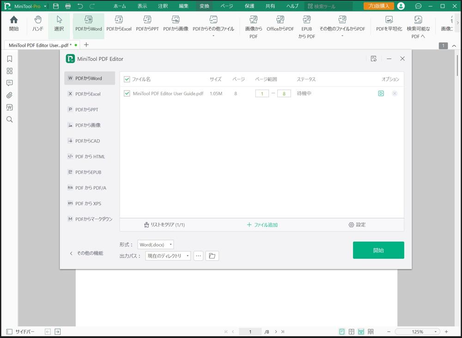This screenshot has height=338, width=462.
Task: Click プロ版購入 upgrade button
Action: pos(379,6)
